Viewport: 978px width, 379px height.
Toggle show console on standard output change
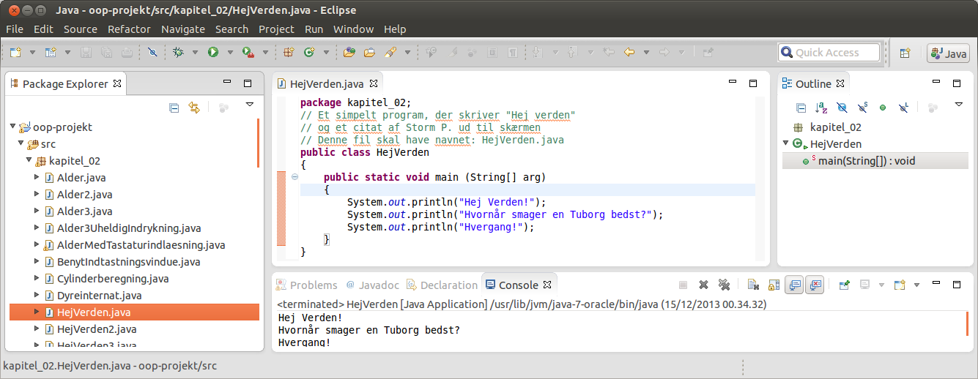[793, 285]
